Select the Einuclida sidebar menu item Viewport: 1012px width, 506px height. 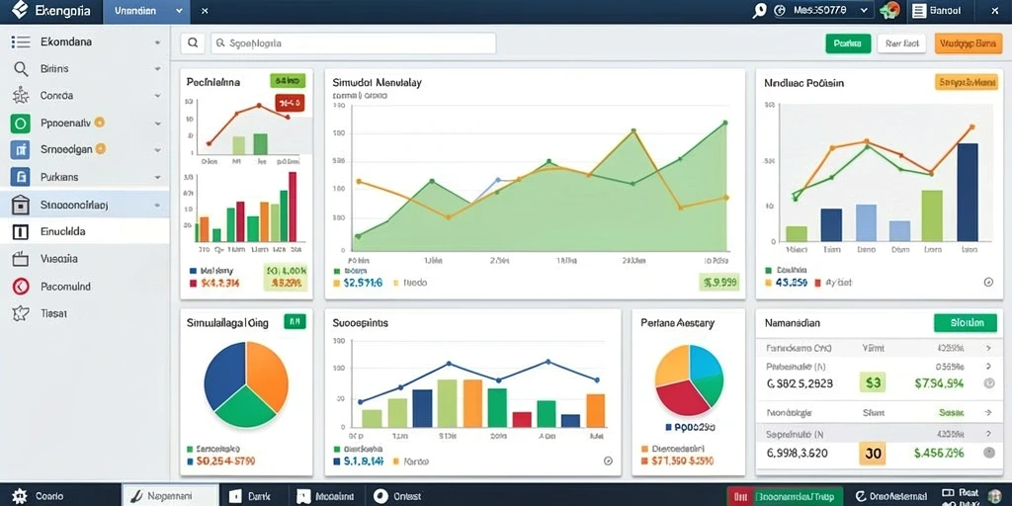click(x=85, y=231)
